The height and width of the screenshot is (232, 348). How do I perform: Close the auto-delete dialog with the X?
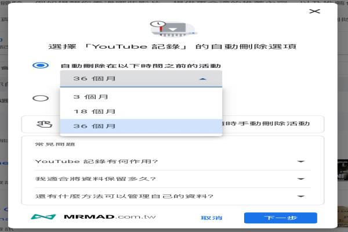point(314,12)
